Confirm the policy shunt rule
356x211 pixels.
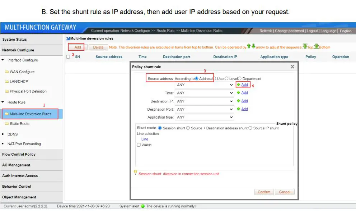point(264,192)
